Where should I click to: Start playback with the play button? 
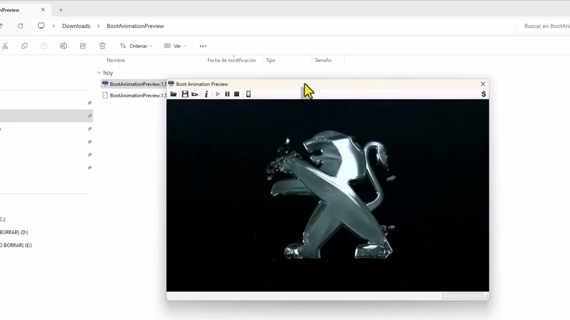pyautogui.click(x=218, y=94)
